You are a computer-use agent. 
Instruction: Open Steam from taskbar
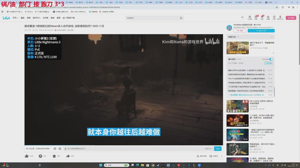[158, 165]
